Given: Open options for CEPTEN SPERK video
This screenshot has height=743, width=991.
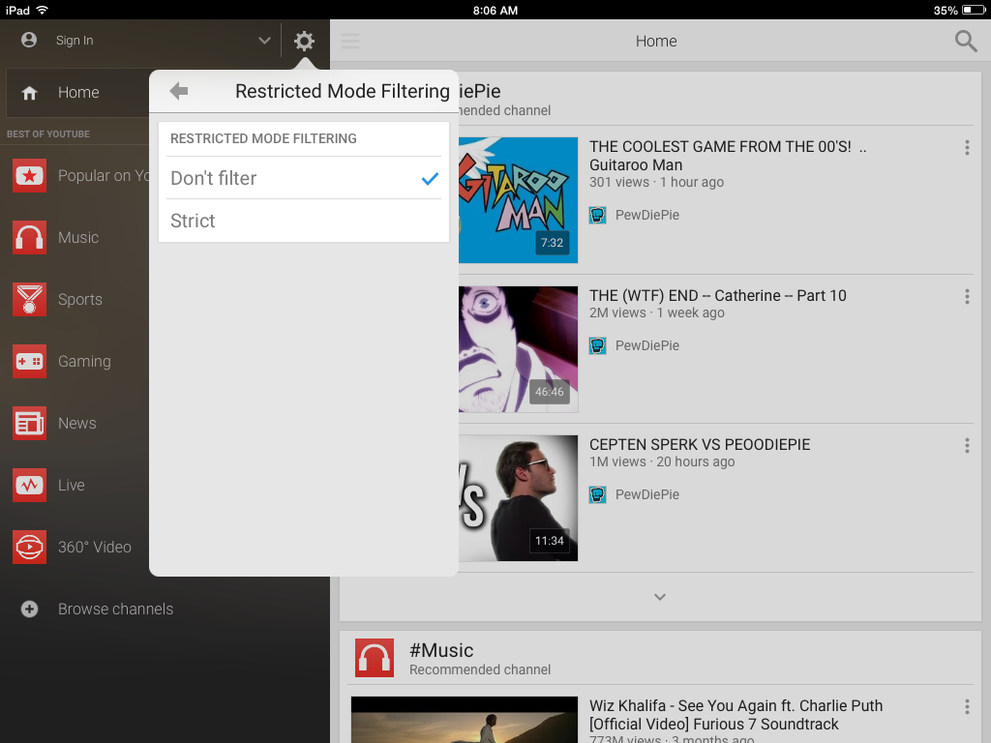Looking at the screenshot, I should pyautogui.click(x=967, y=446).
